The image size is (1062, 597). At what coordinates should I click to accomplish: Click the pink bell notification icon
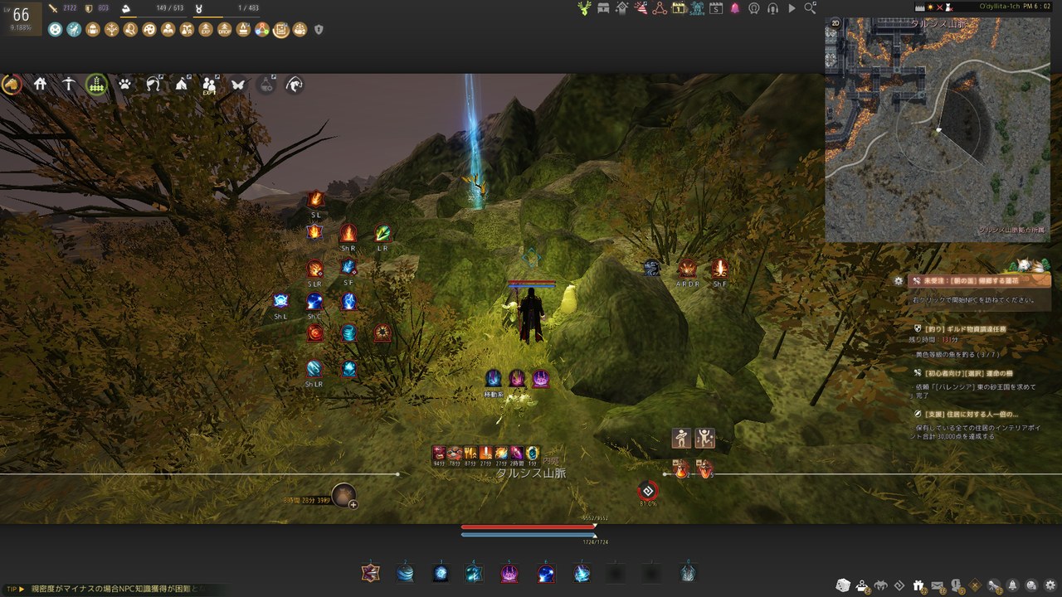click(x=735, y=8)
